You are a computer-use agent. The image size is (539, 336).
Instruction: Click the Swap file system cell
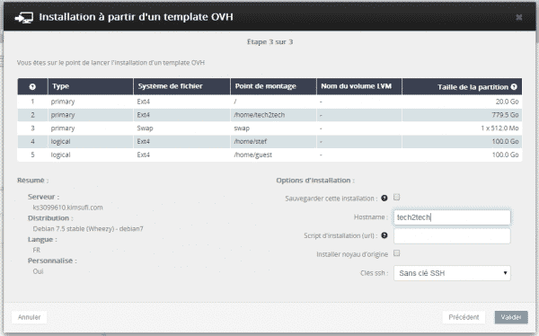coord(145,128)
